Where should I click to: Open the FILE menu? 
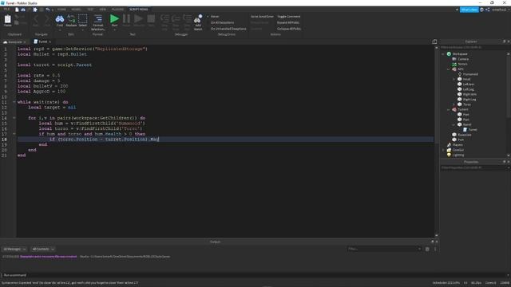(x=6, y=10)
